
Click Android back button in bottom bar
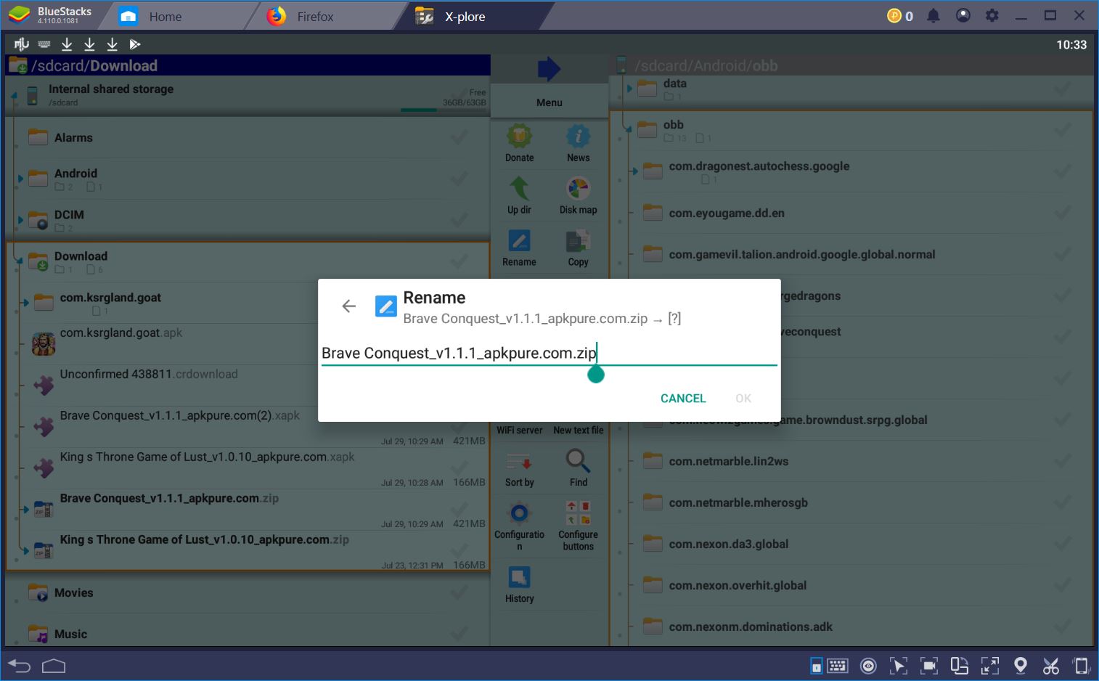pyautogui.click(x=20, y=666)
